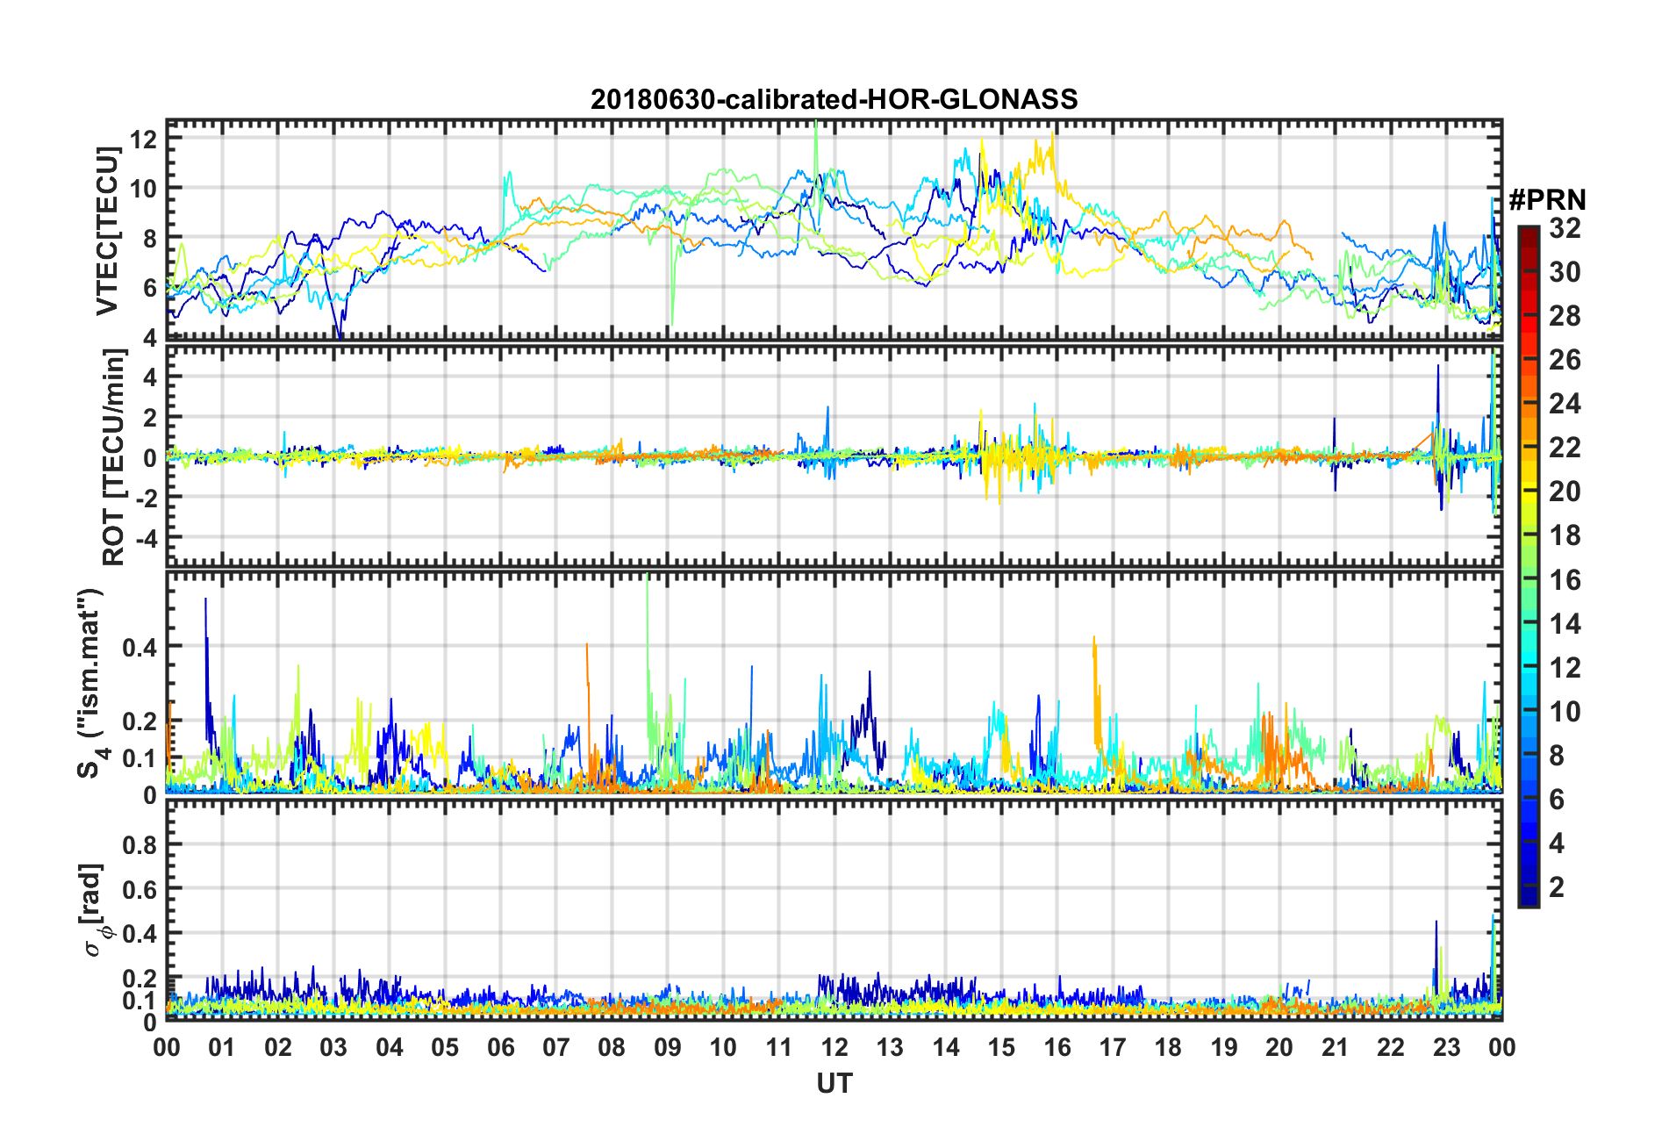Click x-axis tick label 21
This screenshot has height=1134, width=1669.
pos(1336,1047)
